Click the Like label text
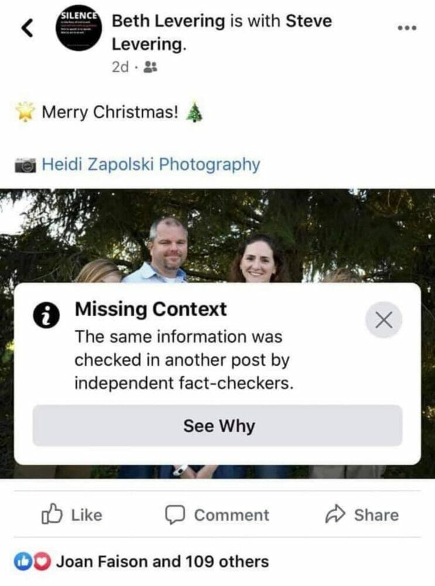435x586 pixels. click(x=87, y=515)
